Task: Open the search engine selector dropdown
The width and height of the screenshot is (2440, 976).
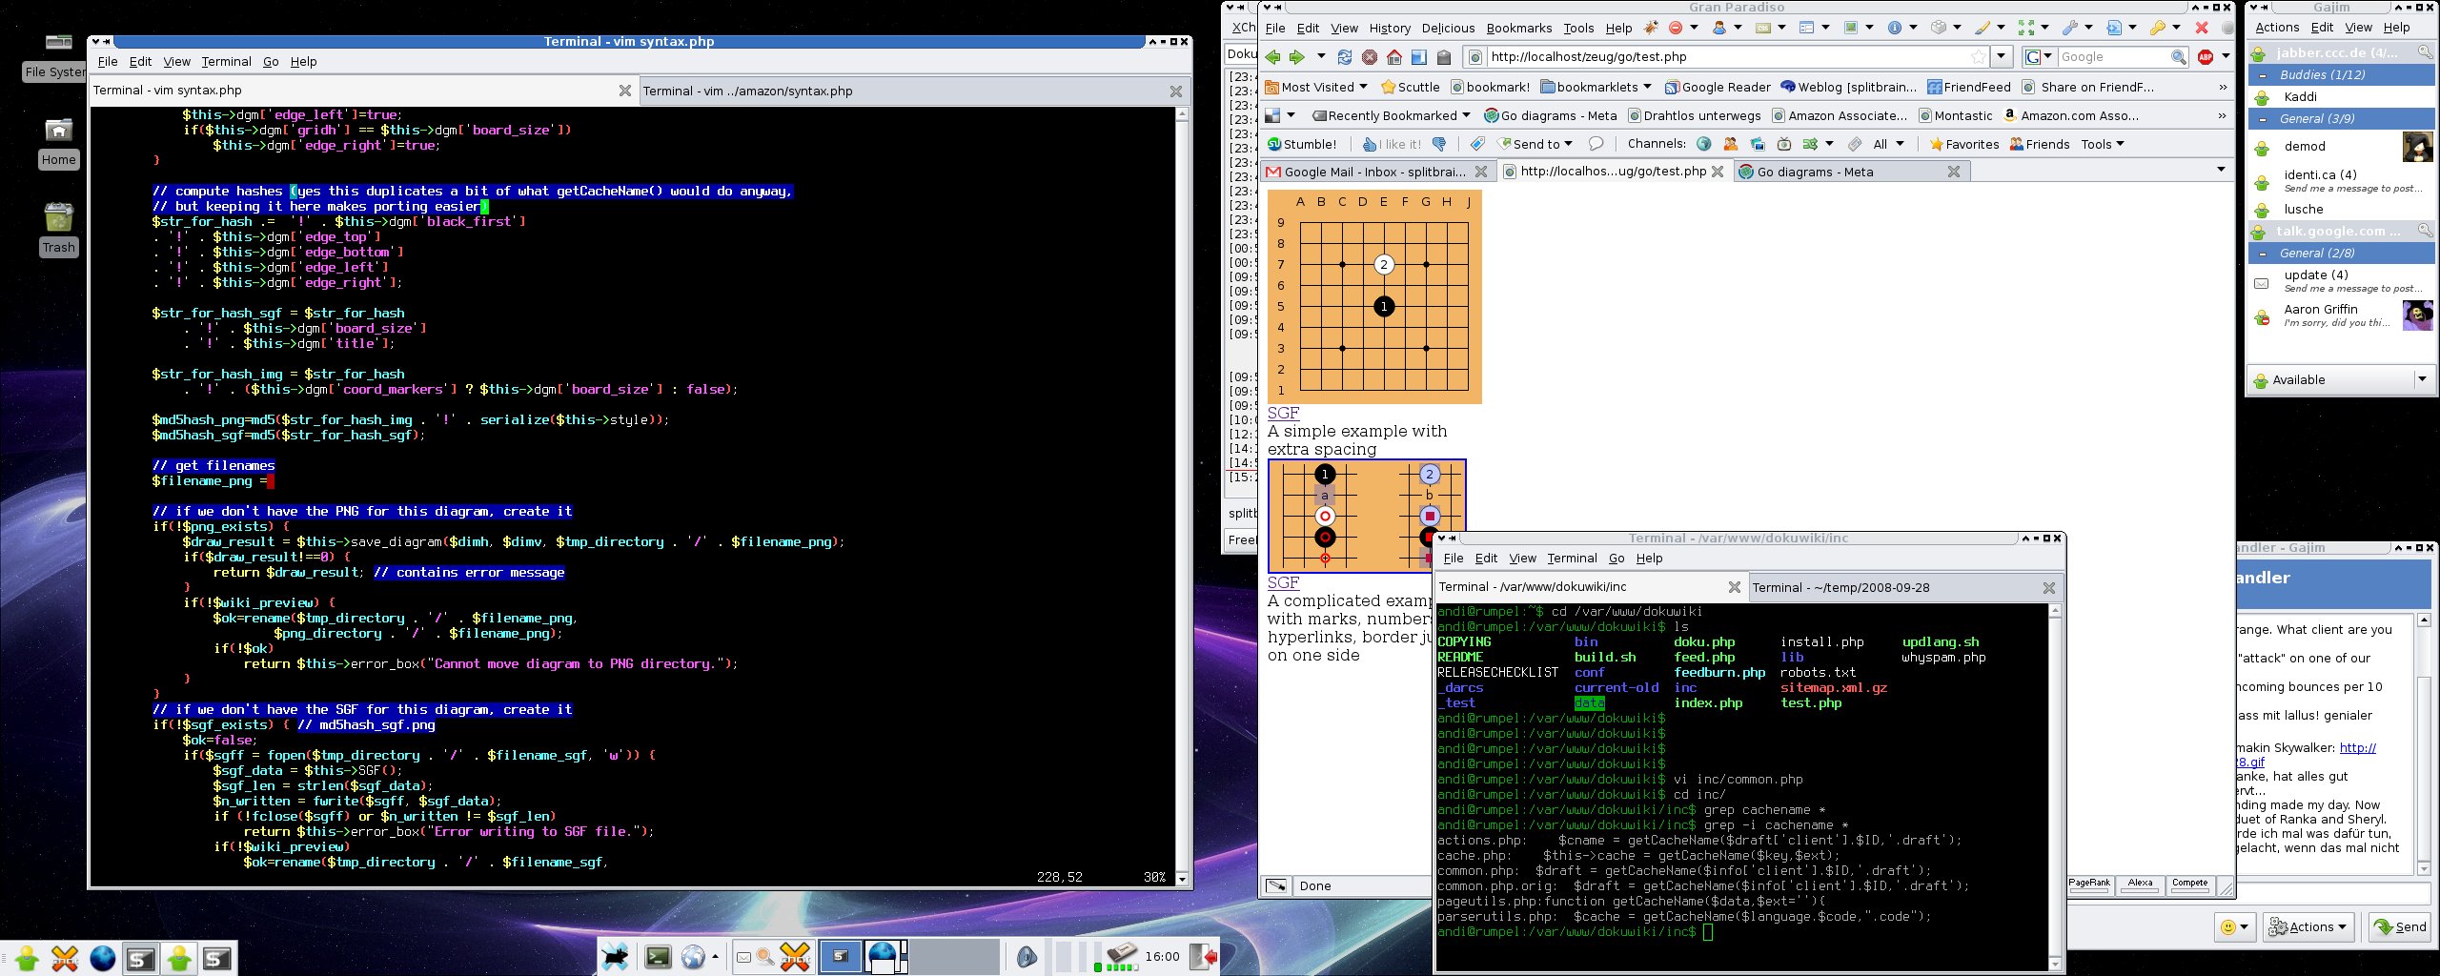Action: [x=2038, y=57]
